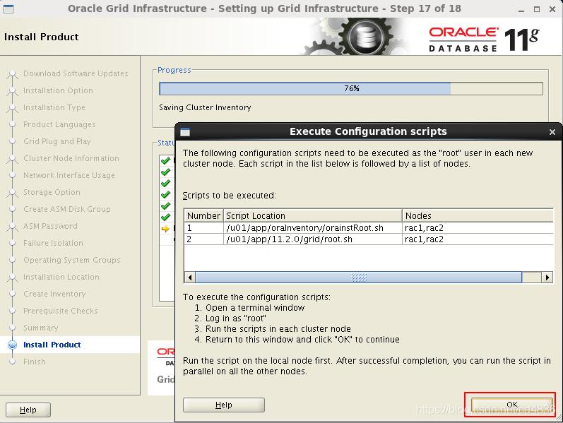
Task: Select Create Inventory step in sidebar
Action: tap(54, 294)
